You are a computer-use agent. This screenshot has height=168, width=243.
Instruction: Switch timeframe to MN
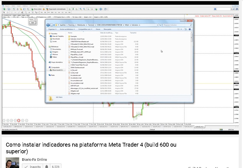point(69,12)
